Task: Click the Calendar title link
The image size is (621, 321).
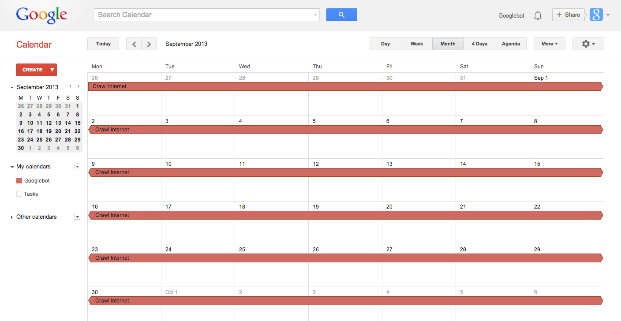Action: pos(34,45)
